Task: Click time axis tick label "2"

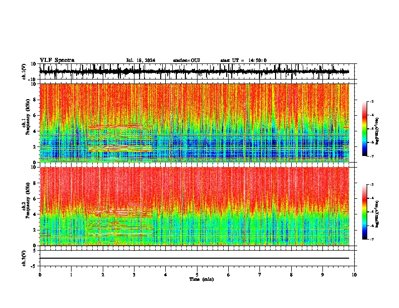Action: [103, 275]
